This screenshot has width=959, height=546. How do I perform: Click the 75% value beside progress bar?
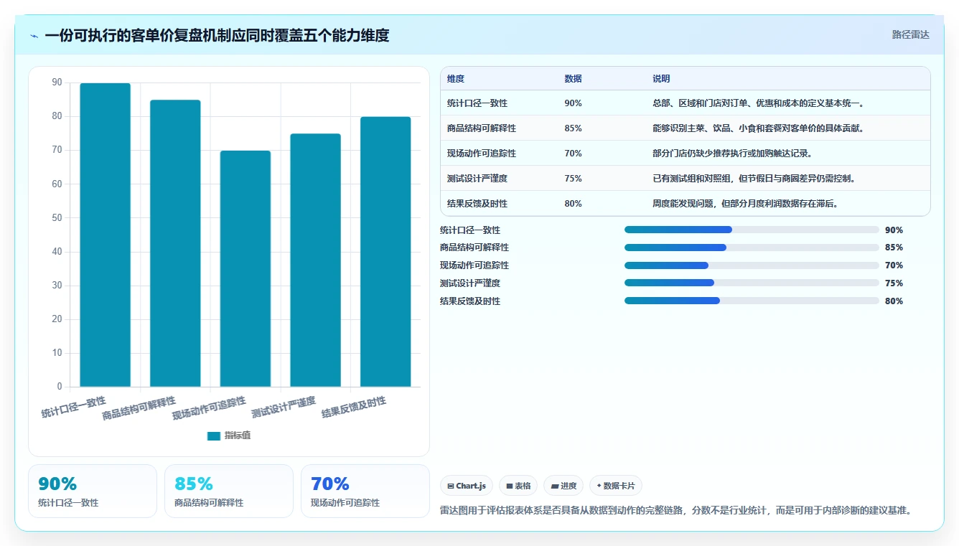click(x=894, y=283)
